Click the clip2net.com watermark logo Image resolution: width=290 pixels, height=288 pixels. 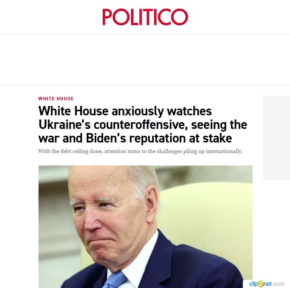click(x=266, y=283)
